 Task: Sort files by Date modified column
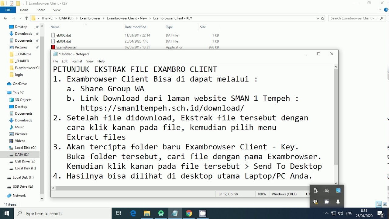click(143, 27)
